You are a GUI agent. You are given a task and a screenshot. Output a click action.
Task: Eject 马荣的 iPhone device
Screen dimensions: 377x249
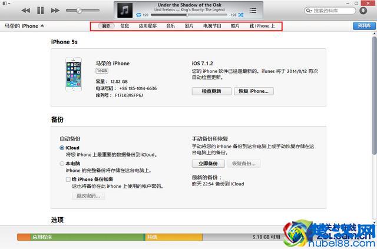coord(42,26)
